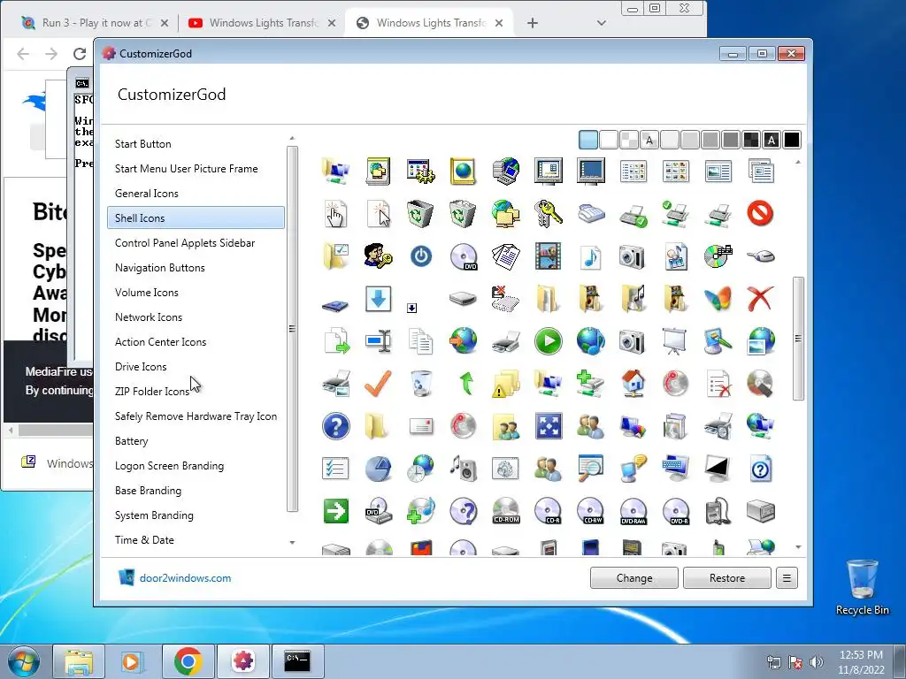
Task: Visit the door2windows.com link
Action: click(185, 578)
